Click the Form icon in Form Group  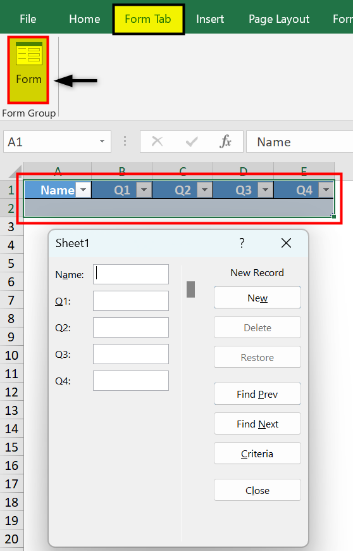(28, 70)
